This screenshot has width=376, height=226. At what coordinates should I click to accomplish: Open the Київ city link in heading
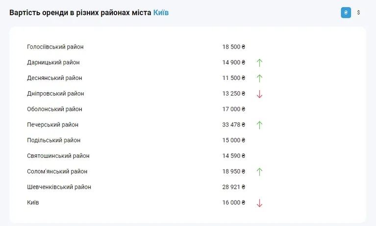(x=161, y=12)
